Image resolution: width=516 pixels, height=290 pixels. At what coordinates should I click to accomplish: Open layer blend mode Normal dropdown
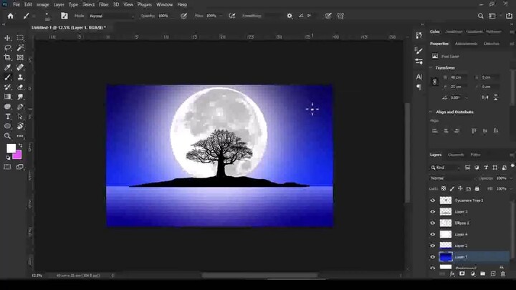[452, 178]
